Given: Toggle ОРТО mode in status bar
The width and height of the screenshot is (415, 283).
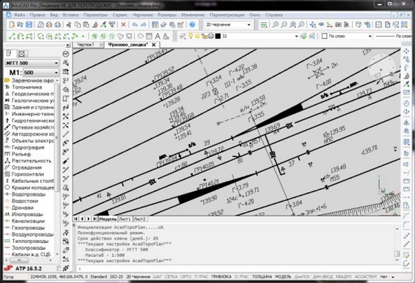Looking at the screenshot, I should (x=185, y=277).
